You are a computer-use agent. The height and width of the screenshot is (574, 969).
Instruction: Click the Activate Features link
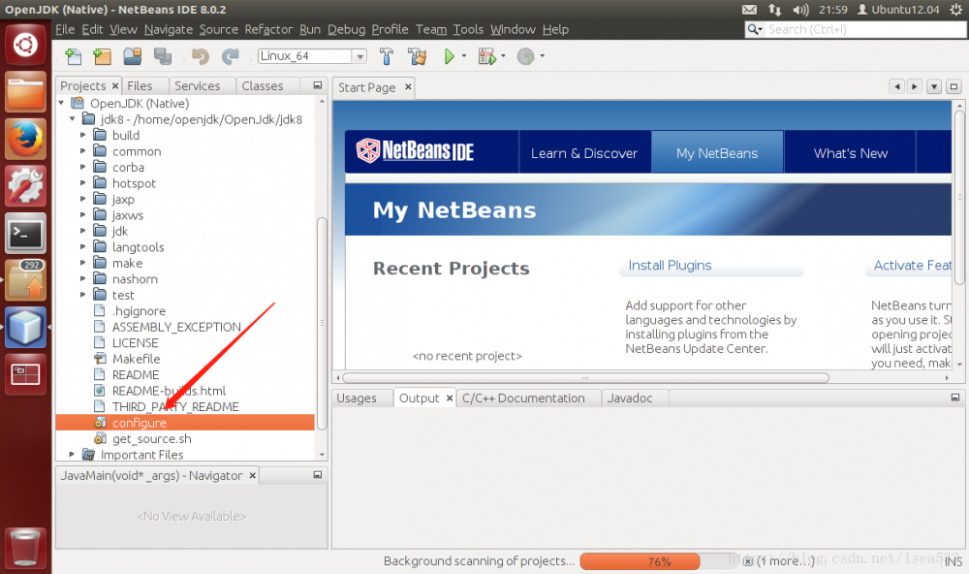[x=911, y=265]
